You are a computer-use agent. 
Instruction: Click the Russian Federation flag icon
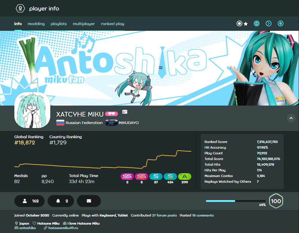coord(60,123)
